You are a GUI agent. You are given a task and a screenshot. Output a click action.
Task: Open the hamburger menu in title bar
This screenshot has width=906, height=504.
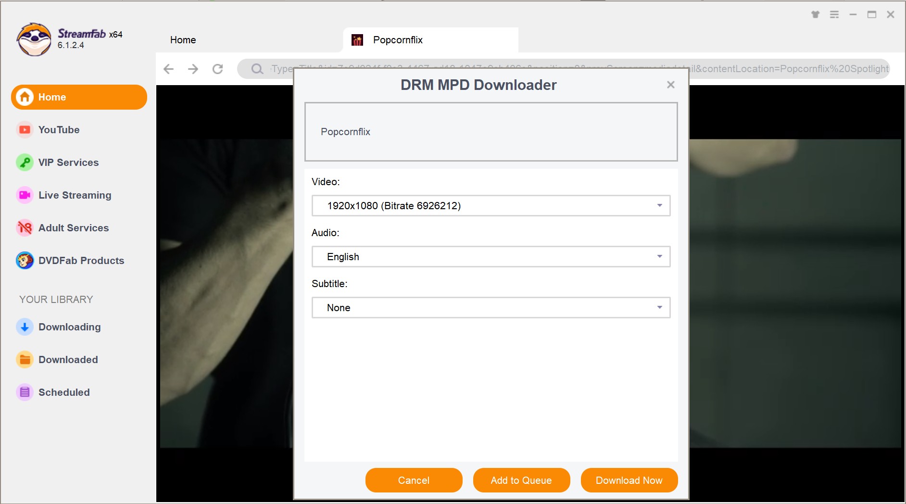tap(834, 14)
